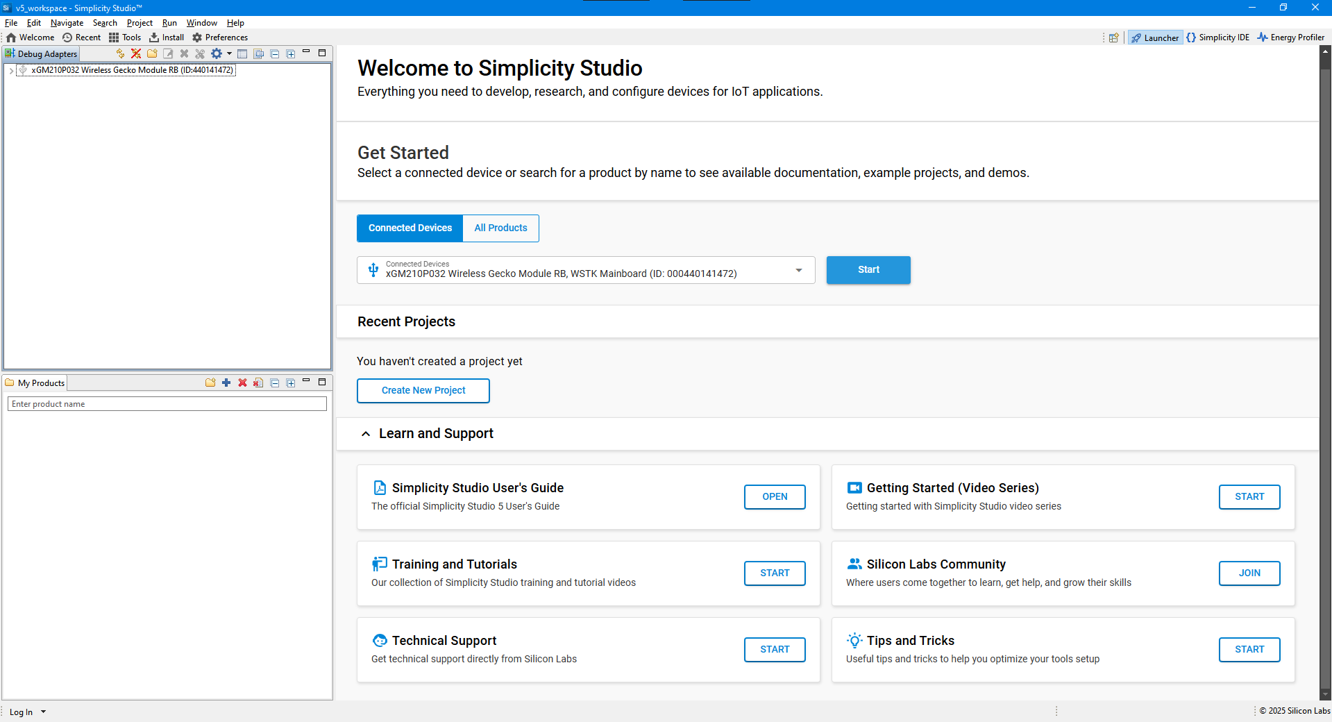1332x722 pixels.
Task: Switch to Simplicity IDE perspective
Action: coord(1218,37)
